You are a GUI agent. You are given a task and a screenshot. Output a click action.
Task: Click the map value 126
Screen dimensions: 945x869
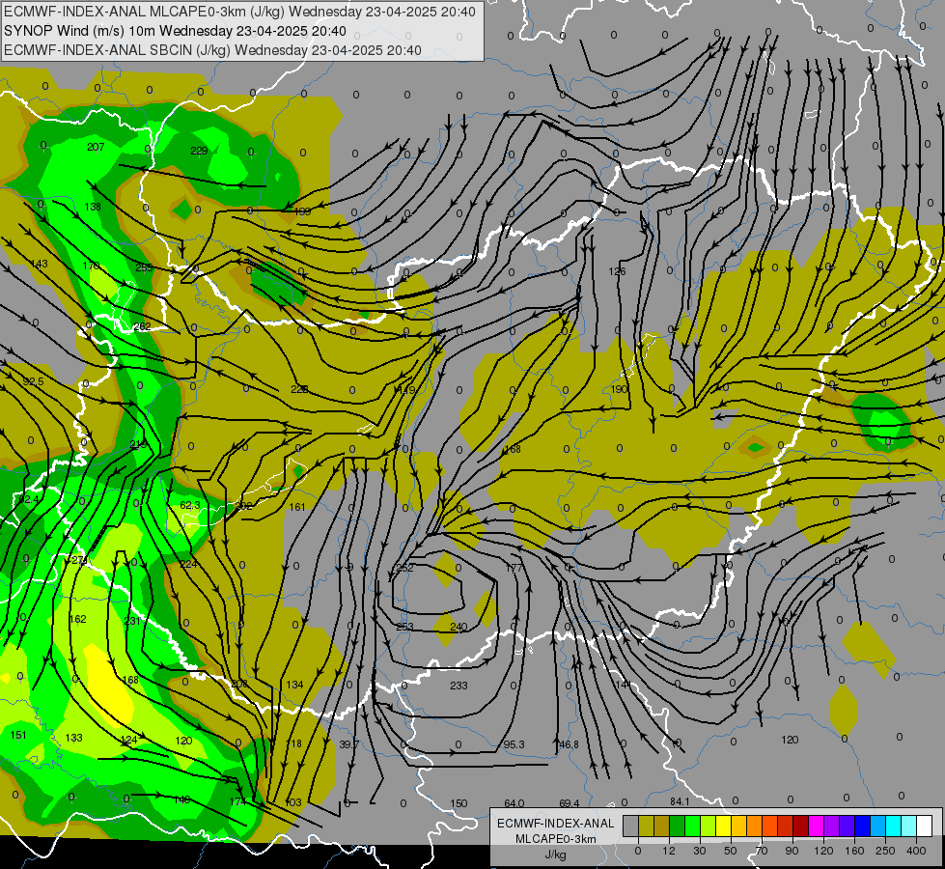click(617, 271)
